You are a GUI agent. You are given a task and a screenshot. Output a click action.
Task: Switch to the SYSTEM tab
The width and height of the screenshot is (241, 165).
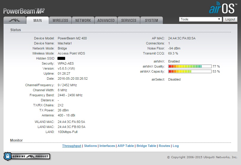click(x=151, y=20)
